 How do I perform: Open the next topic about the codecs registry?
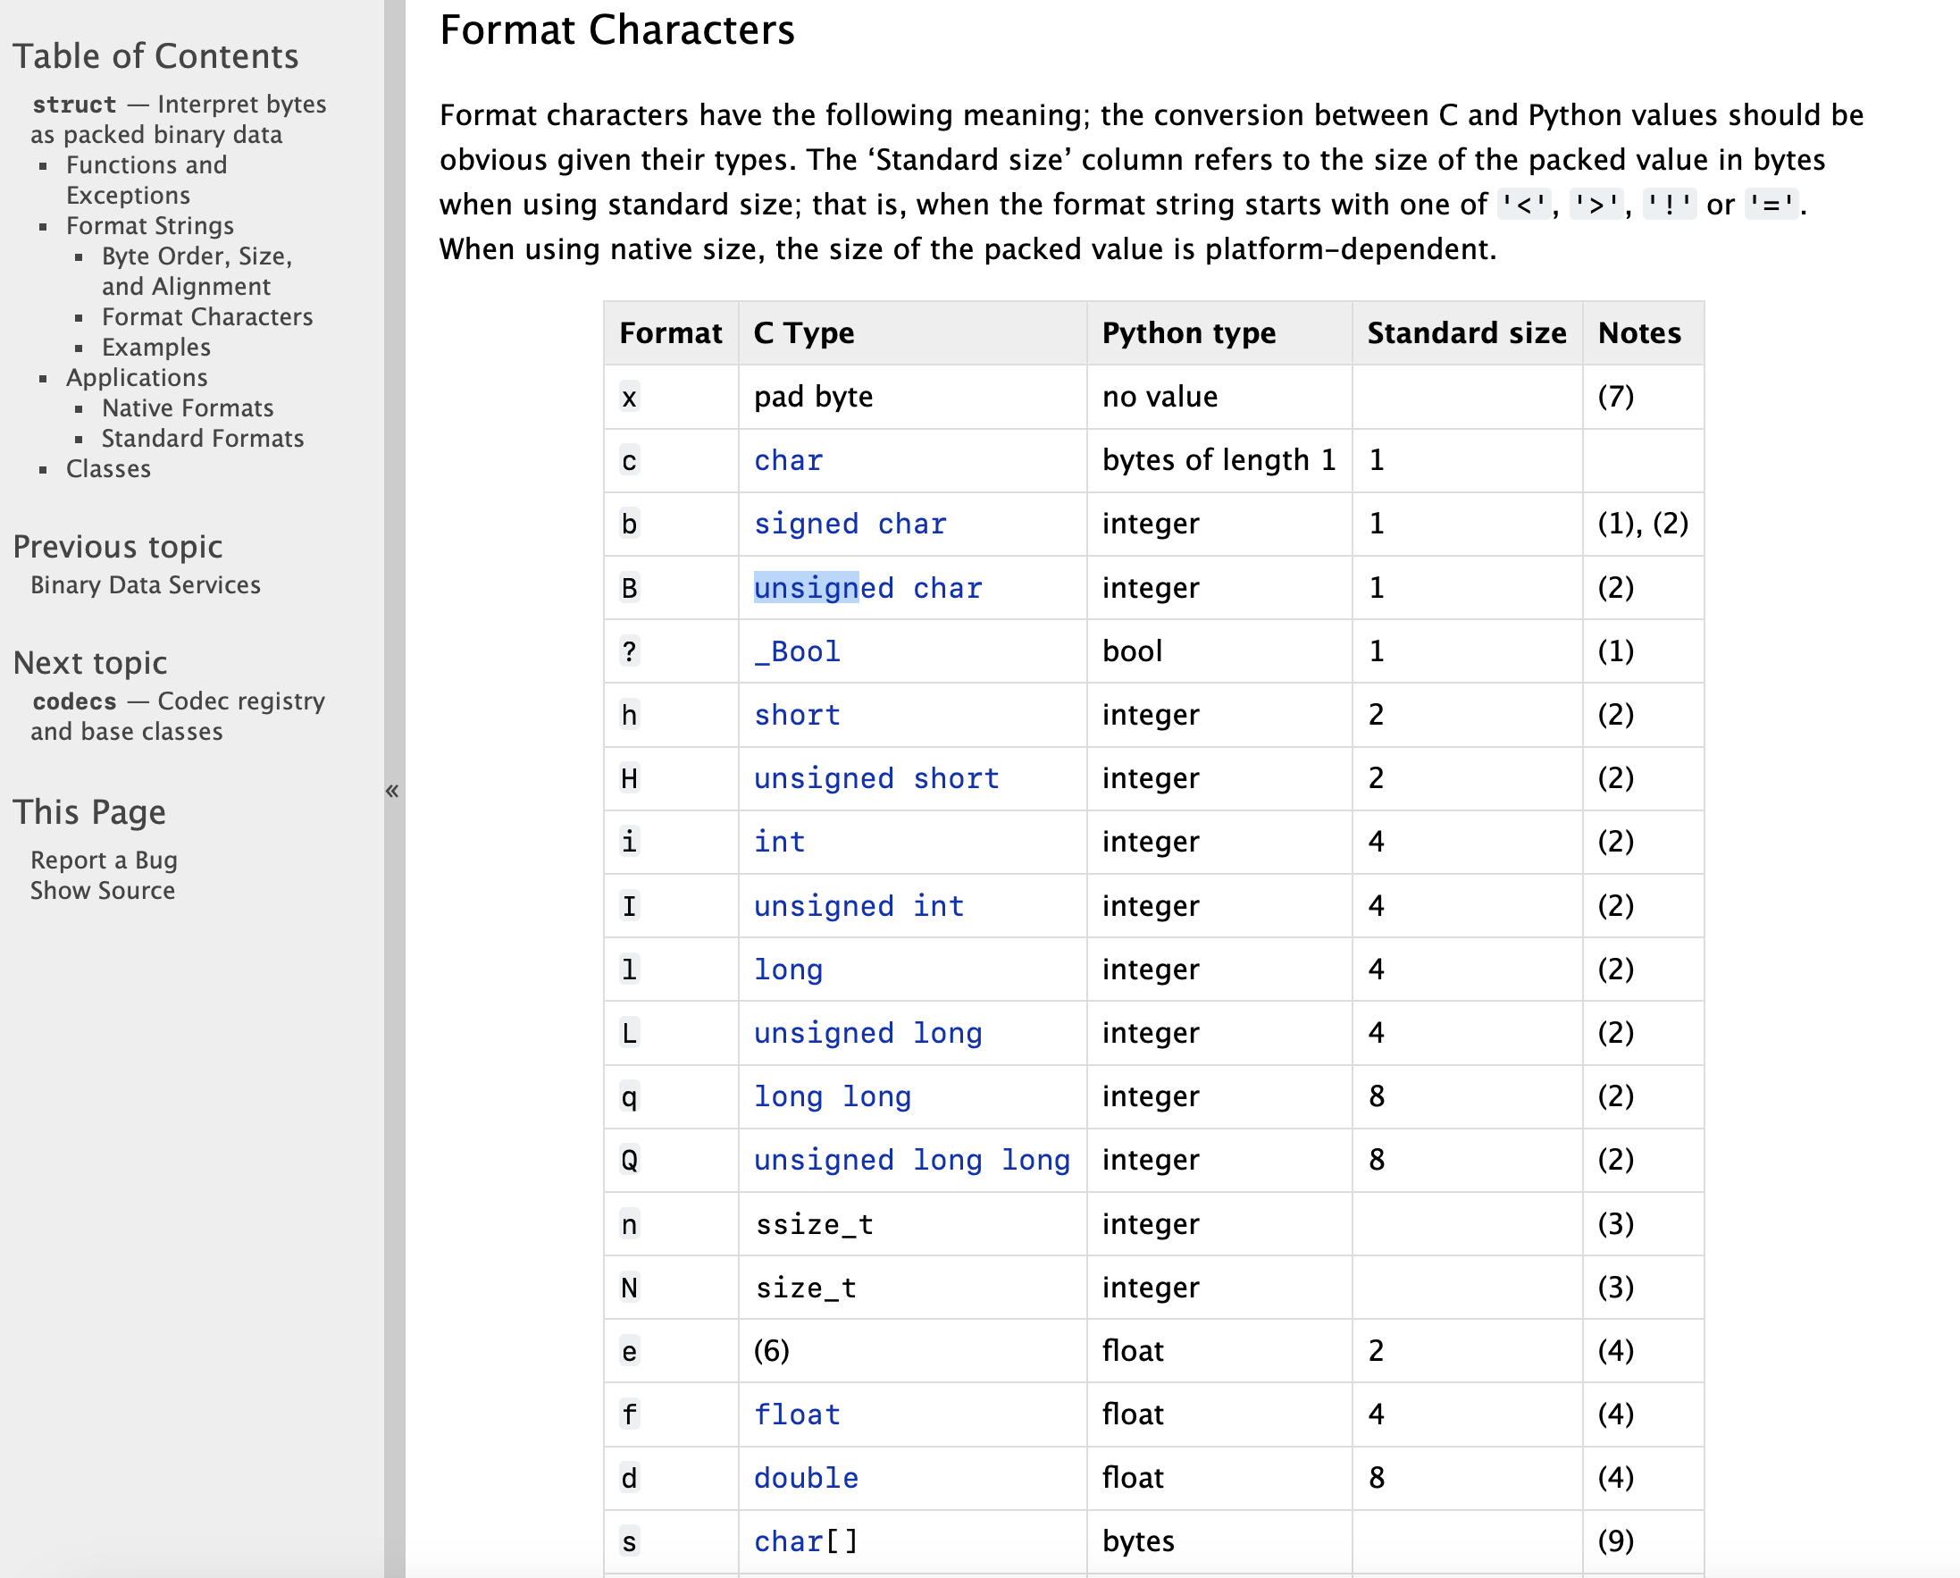click(178, 716)
